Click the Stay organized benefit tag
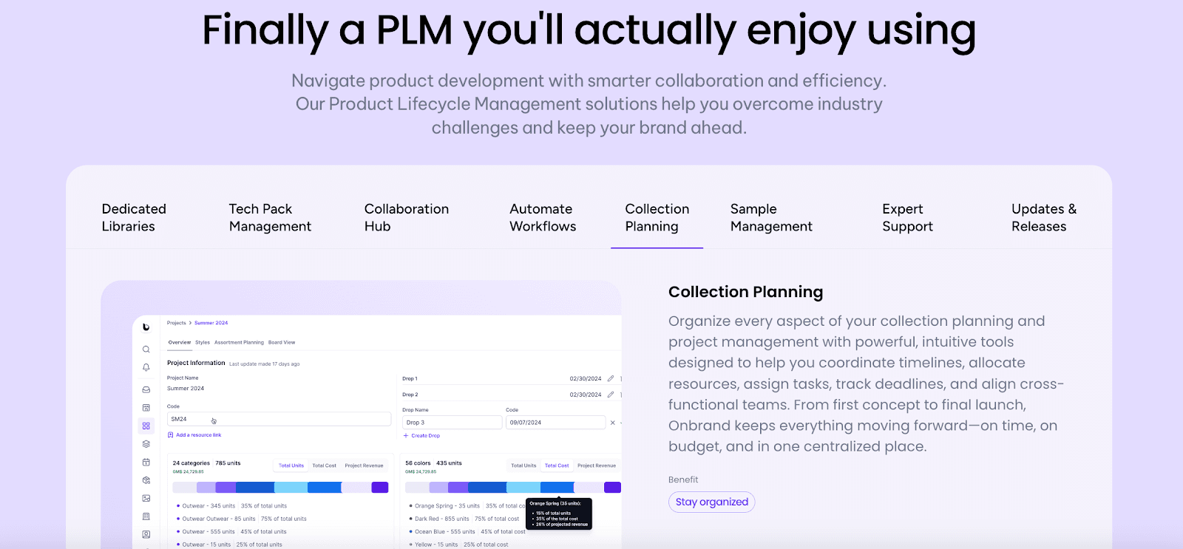 click(x=711, y=502)
